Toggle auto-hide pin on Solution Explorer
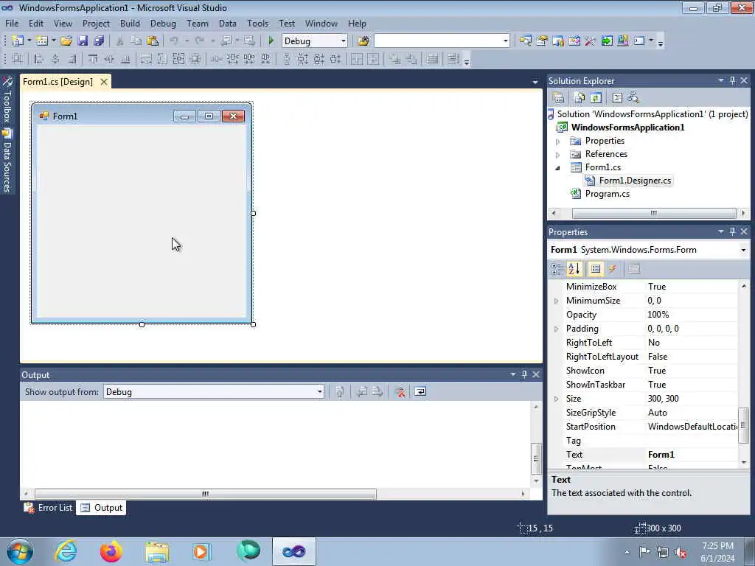This screenshot has width=755, height=566. point(732,81)
